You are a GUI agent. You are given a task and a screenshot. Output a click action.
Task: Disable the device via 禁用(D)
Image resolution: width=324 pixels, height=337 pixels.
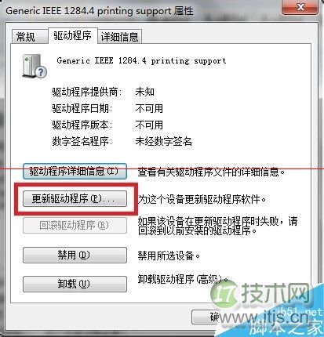tap(75, 255)
